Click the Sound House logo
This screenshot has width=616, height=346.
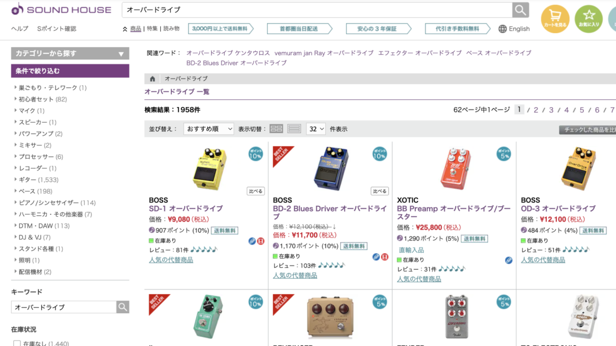pyautogui.click(x=61, y=9)
